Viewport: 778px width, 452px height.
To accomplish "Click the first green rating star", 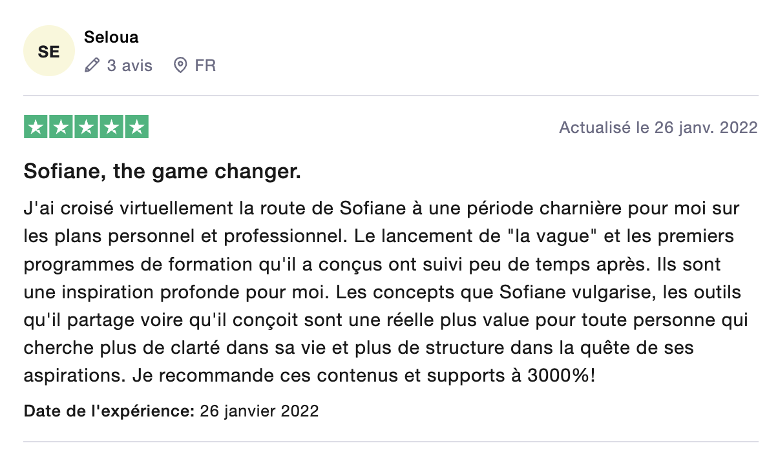I will pos(36,127).
